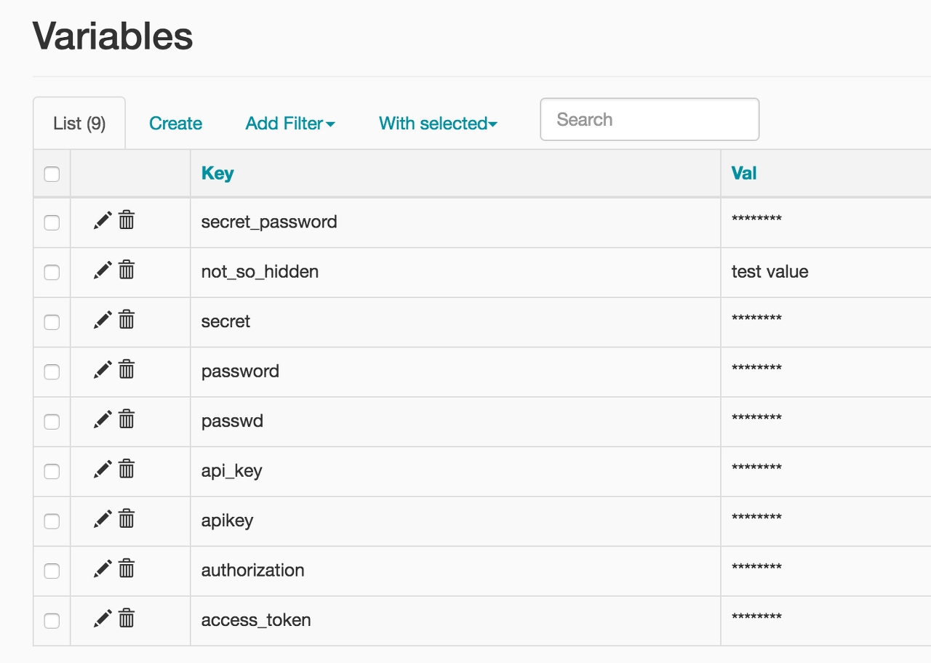Delete the passwd variable with trash icon
This screenshot has width=931, height=663.
127,418
